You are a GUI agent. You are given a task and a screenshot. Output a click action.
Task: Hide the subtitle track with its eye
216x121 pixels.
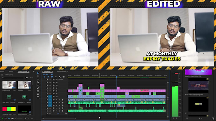[57, 79]
